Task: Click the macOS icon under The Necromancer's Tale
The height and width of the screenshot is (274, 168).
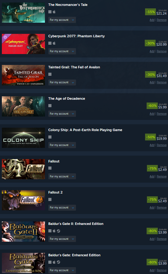Action: (x=54, y=12)
